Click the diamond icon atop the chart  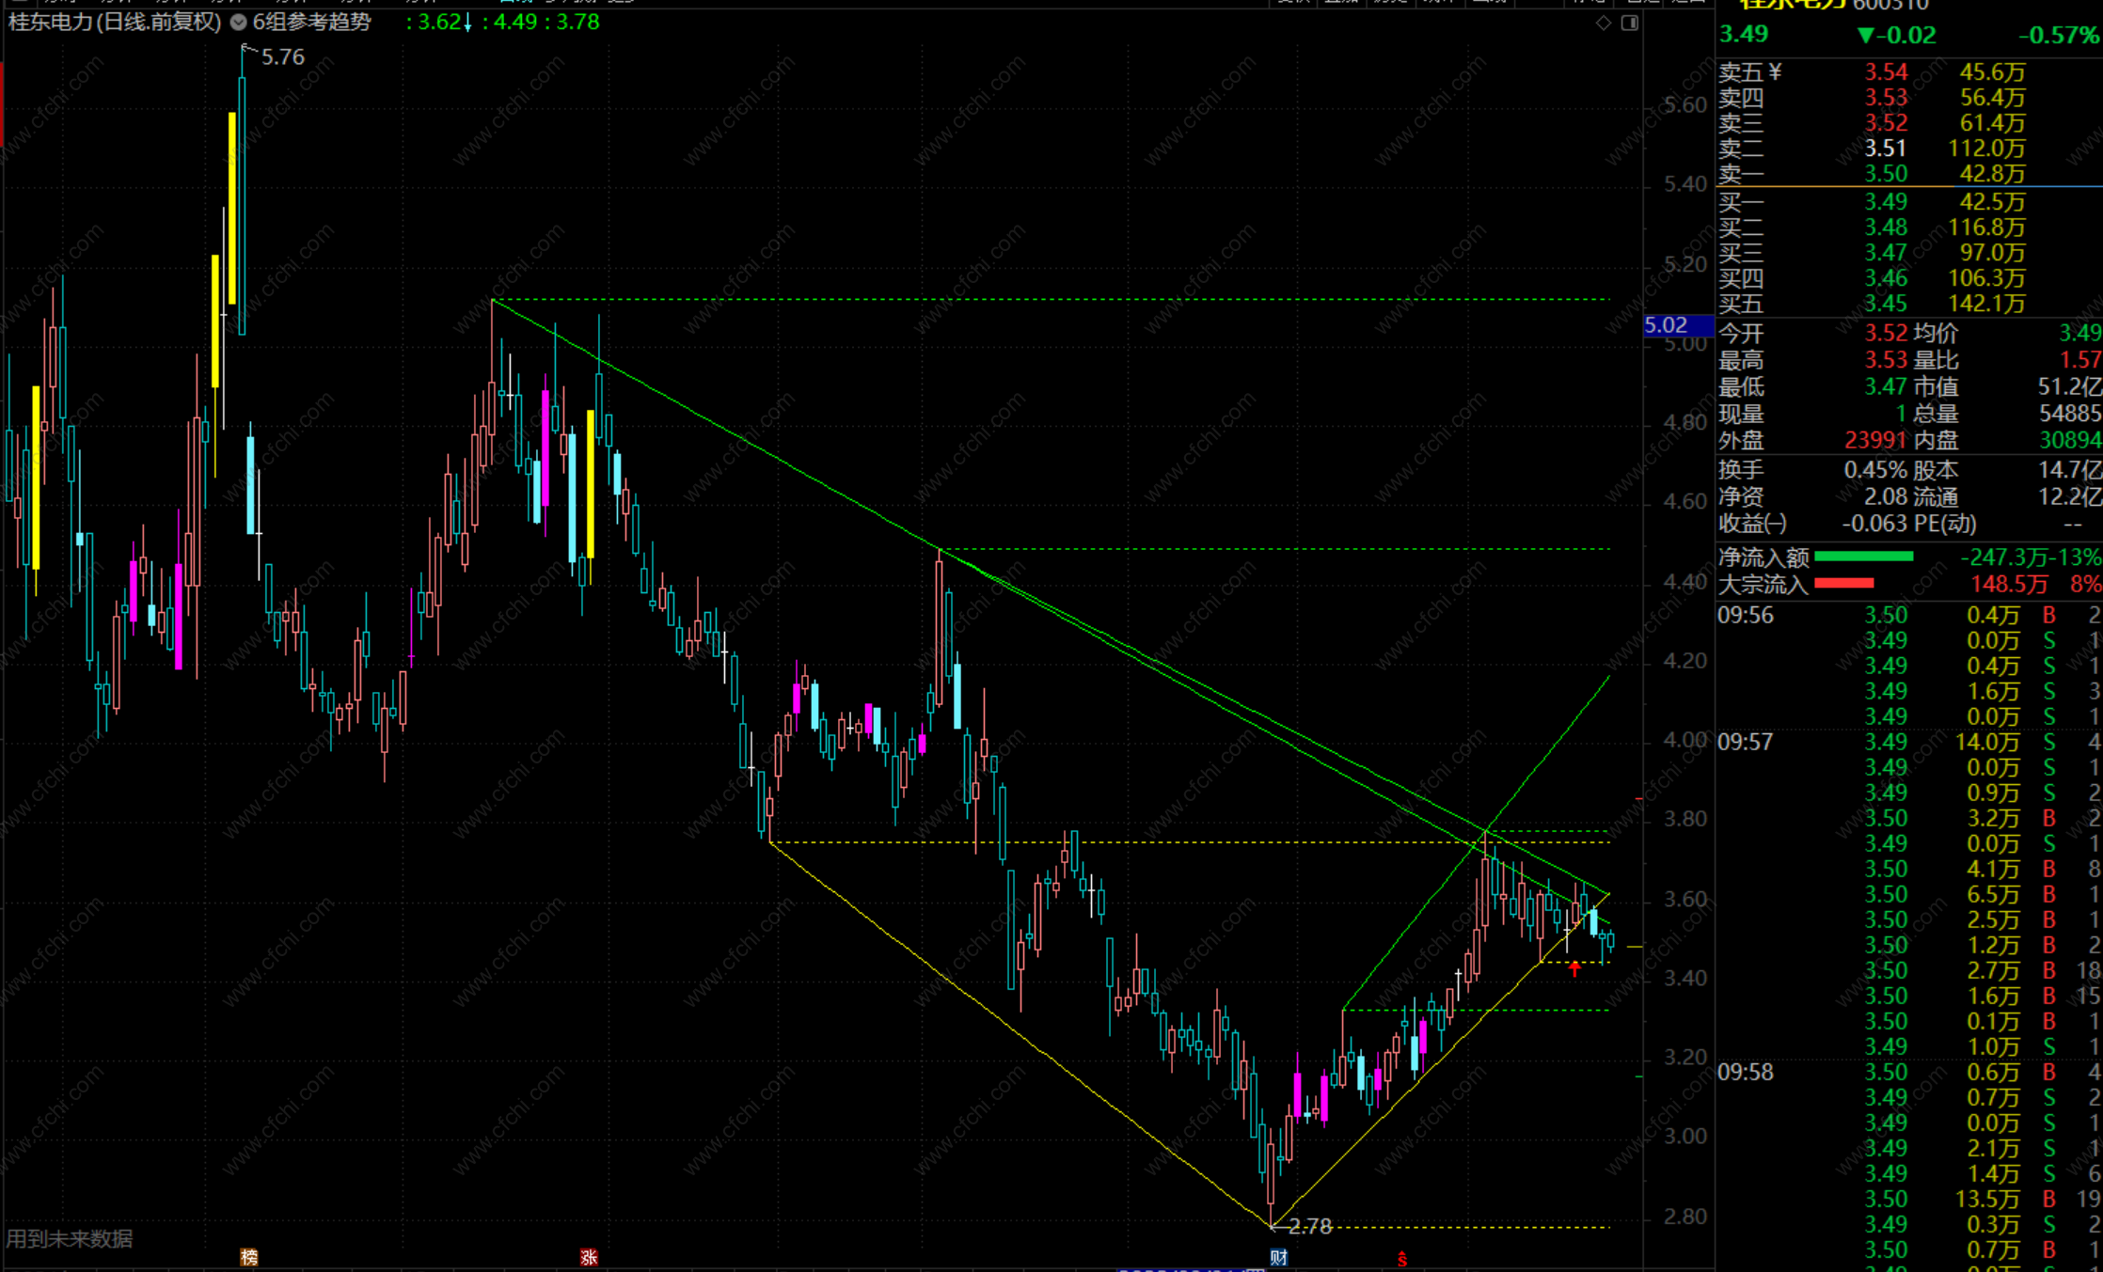coord(1604,23)
